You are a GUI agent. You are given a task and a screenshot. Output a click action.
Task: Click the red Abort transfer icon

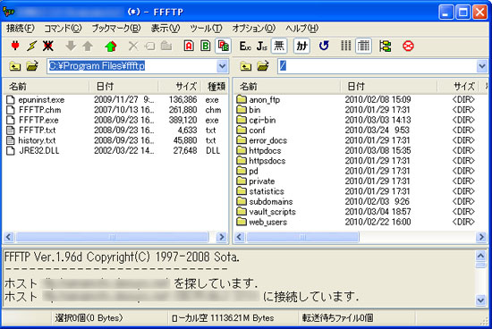tap(408, 46)
